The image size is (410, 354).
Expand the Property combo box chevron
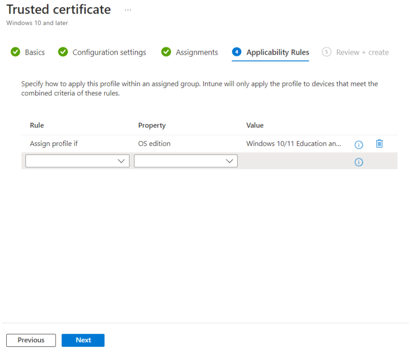(x=229, y=161)
